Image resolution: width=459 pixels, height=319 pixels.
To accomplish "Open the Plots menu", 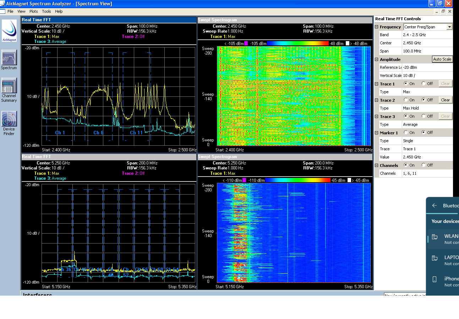I will pos(33,11).
